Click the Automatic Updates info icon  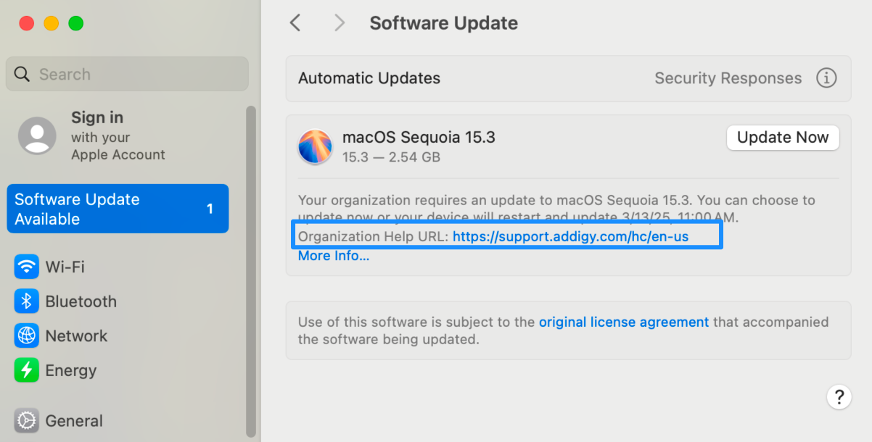tap(826, 78)
